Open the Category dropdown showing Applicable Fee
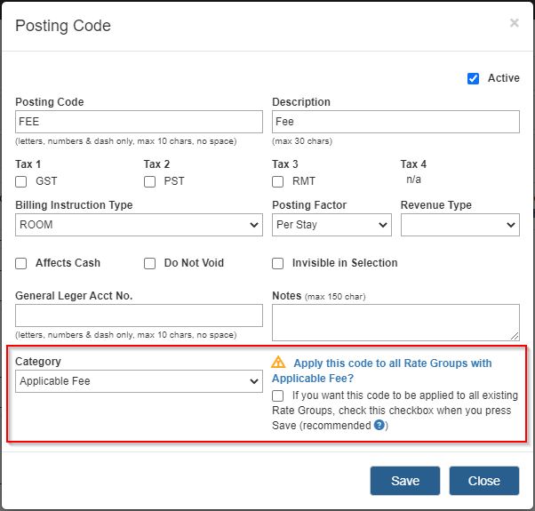This screenshot has height=511, width=535. coord(139,381)
